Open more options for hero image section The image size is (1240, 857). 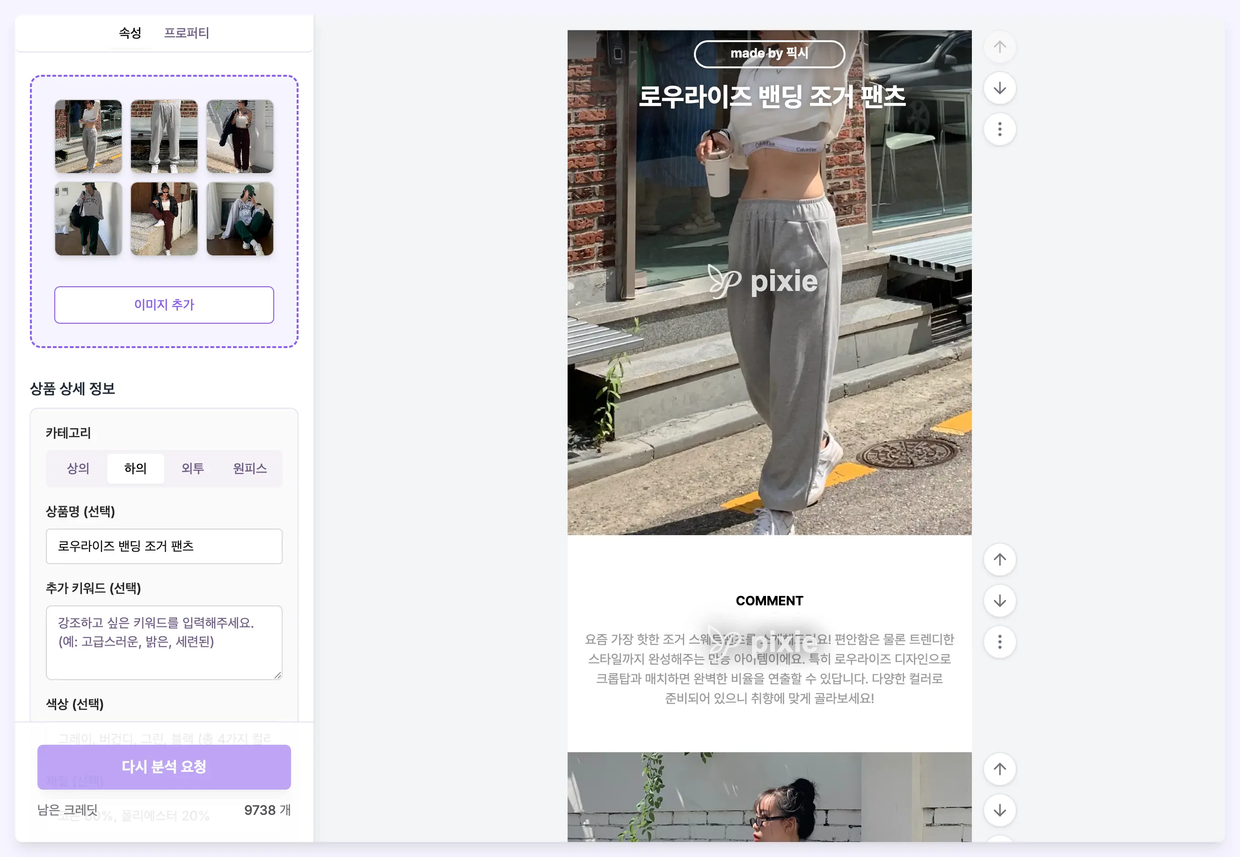999,130
